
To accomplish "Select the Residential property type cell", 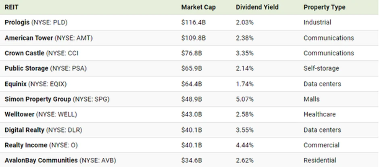I will (320, 160).
